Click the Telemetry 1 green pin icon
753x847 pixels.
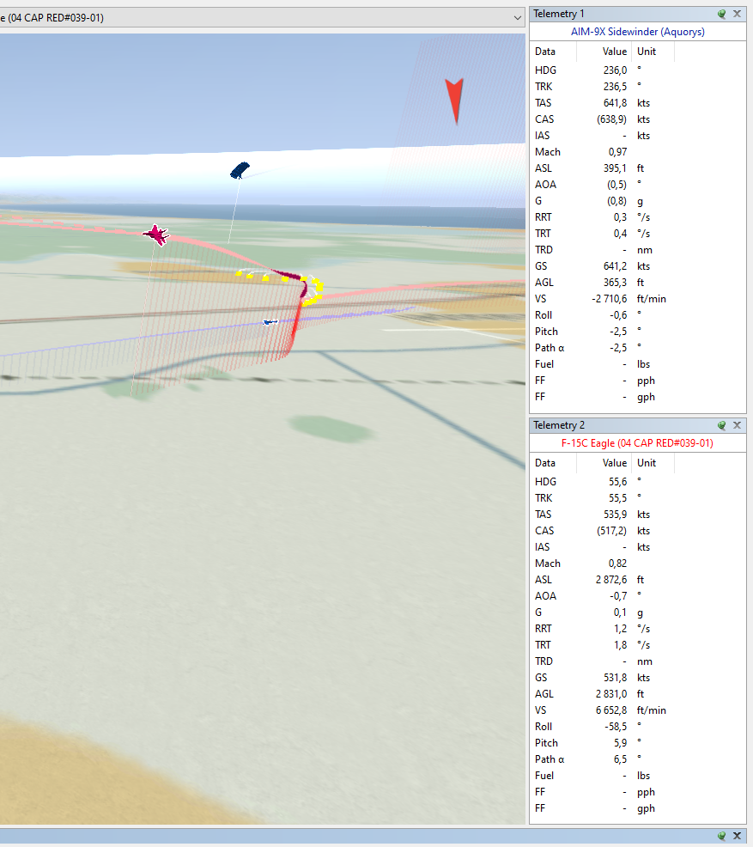pos(722,14)
